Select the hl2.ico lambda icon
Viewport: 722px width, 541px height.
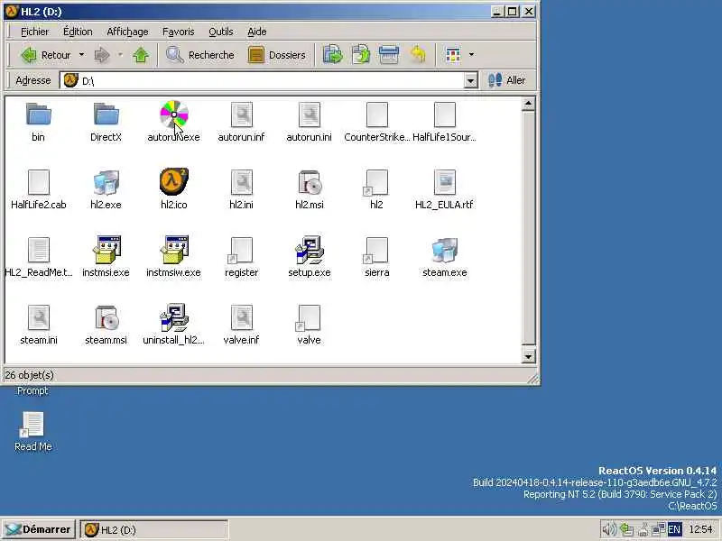pos(173,182)
